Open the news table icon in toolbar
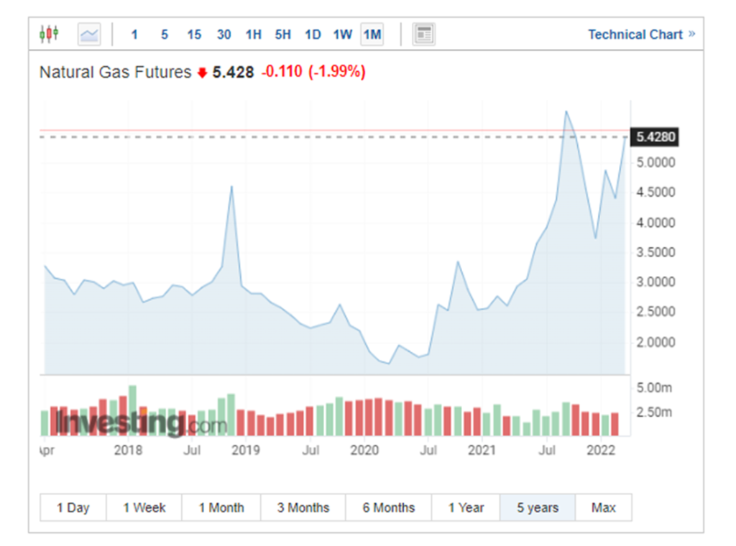 424,34
